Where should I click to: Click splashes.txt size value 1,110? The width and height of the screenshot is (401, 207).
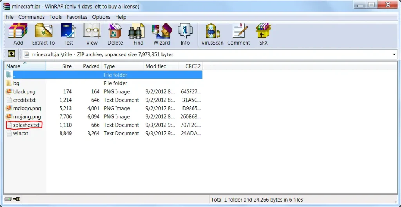tap(65, 125)
